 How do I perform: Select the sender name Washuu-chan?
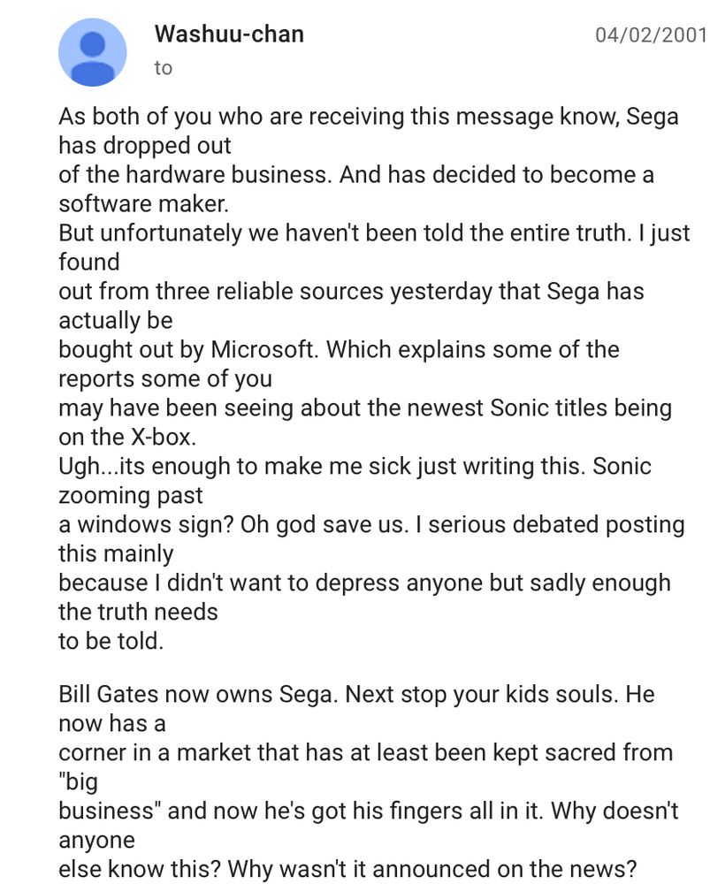pos(229,34)
